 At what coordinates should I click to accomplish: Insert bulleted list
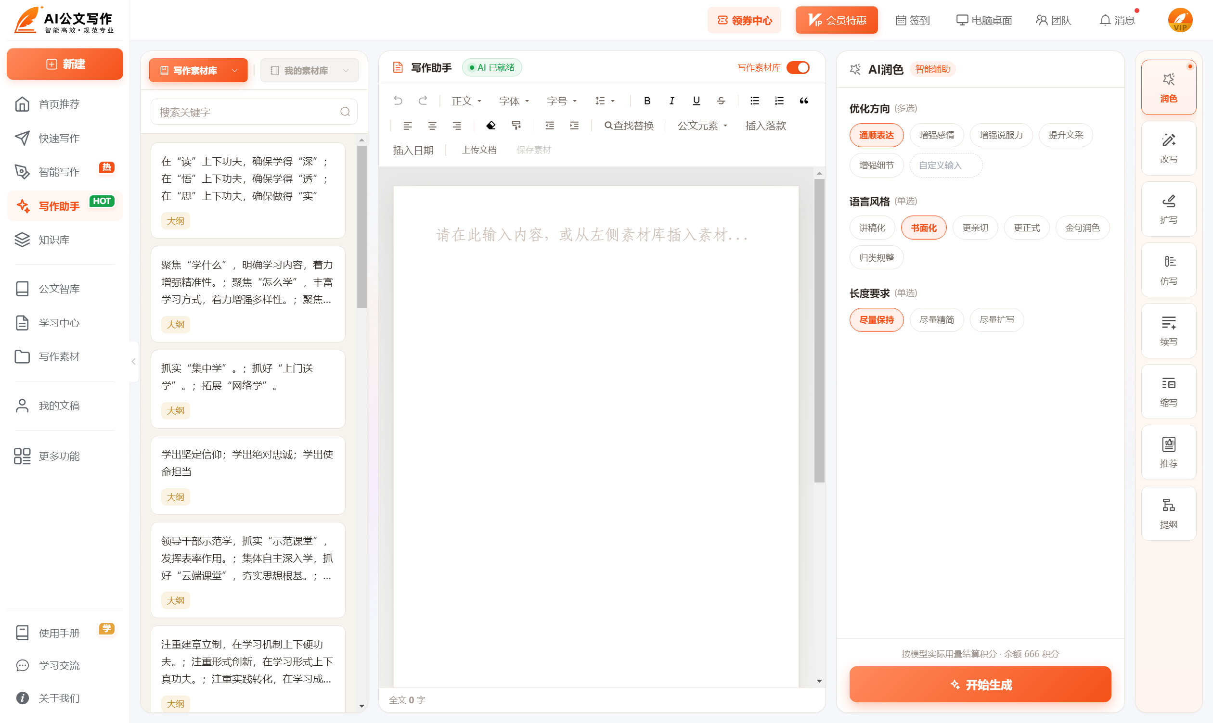(x=754, y=101)
